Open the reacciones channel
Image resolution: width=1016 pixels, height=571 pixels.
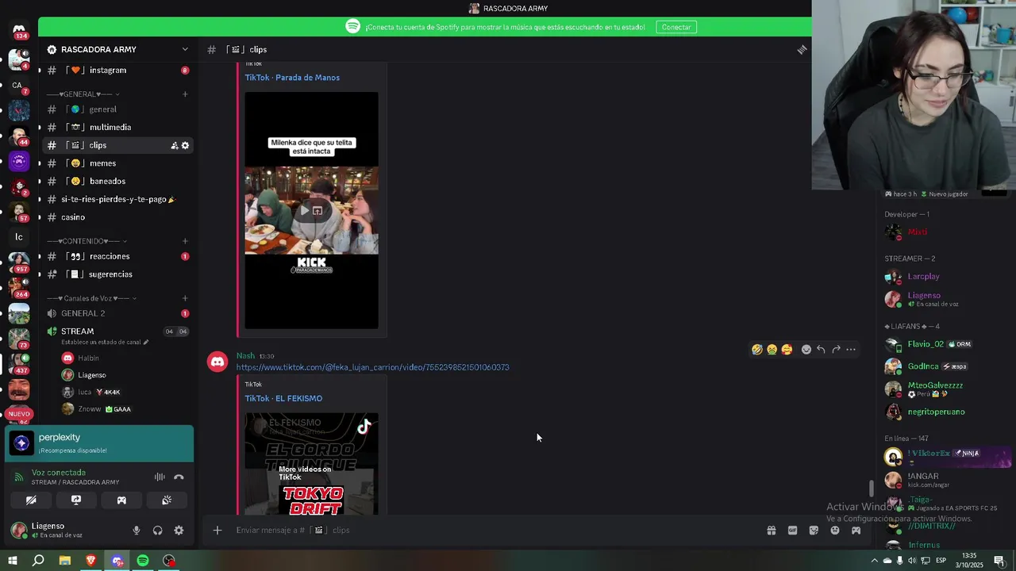point(117,257)
